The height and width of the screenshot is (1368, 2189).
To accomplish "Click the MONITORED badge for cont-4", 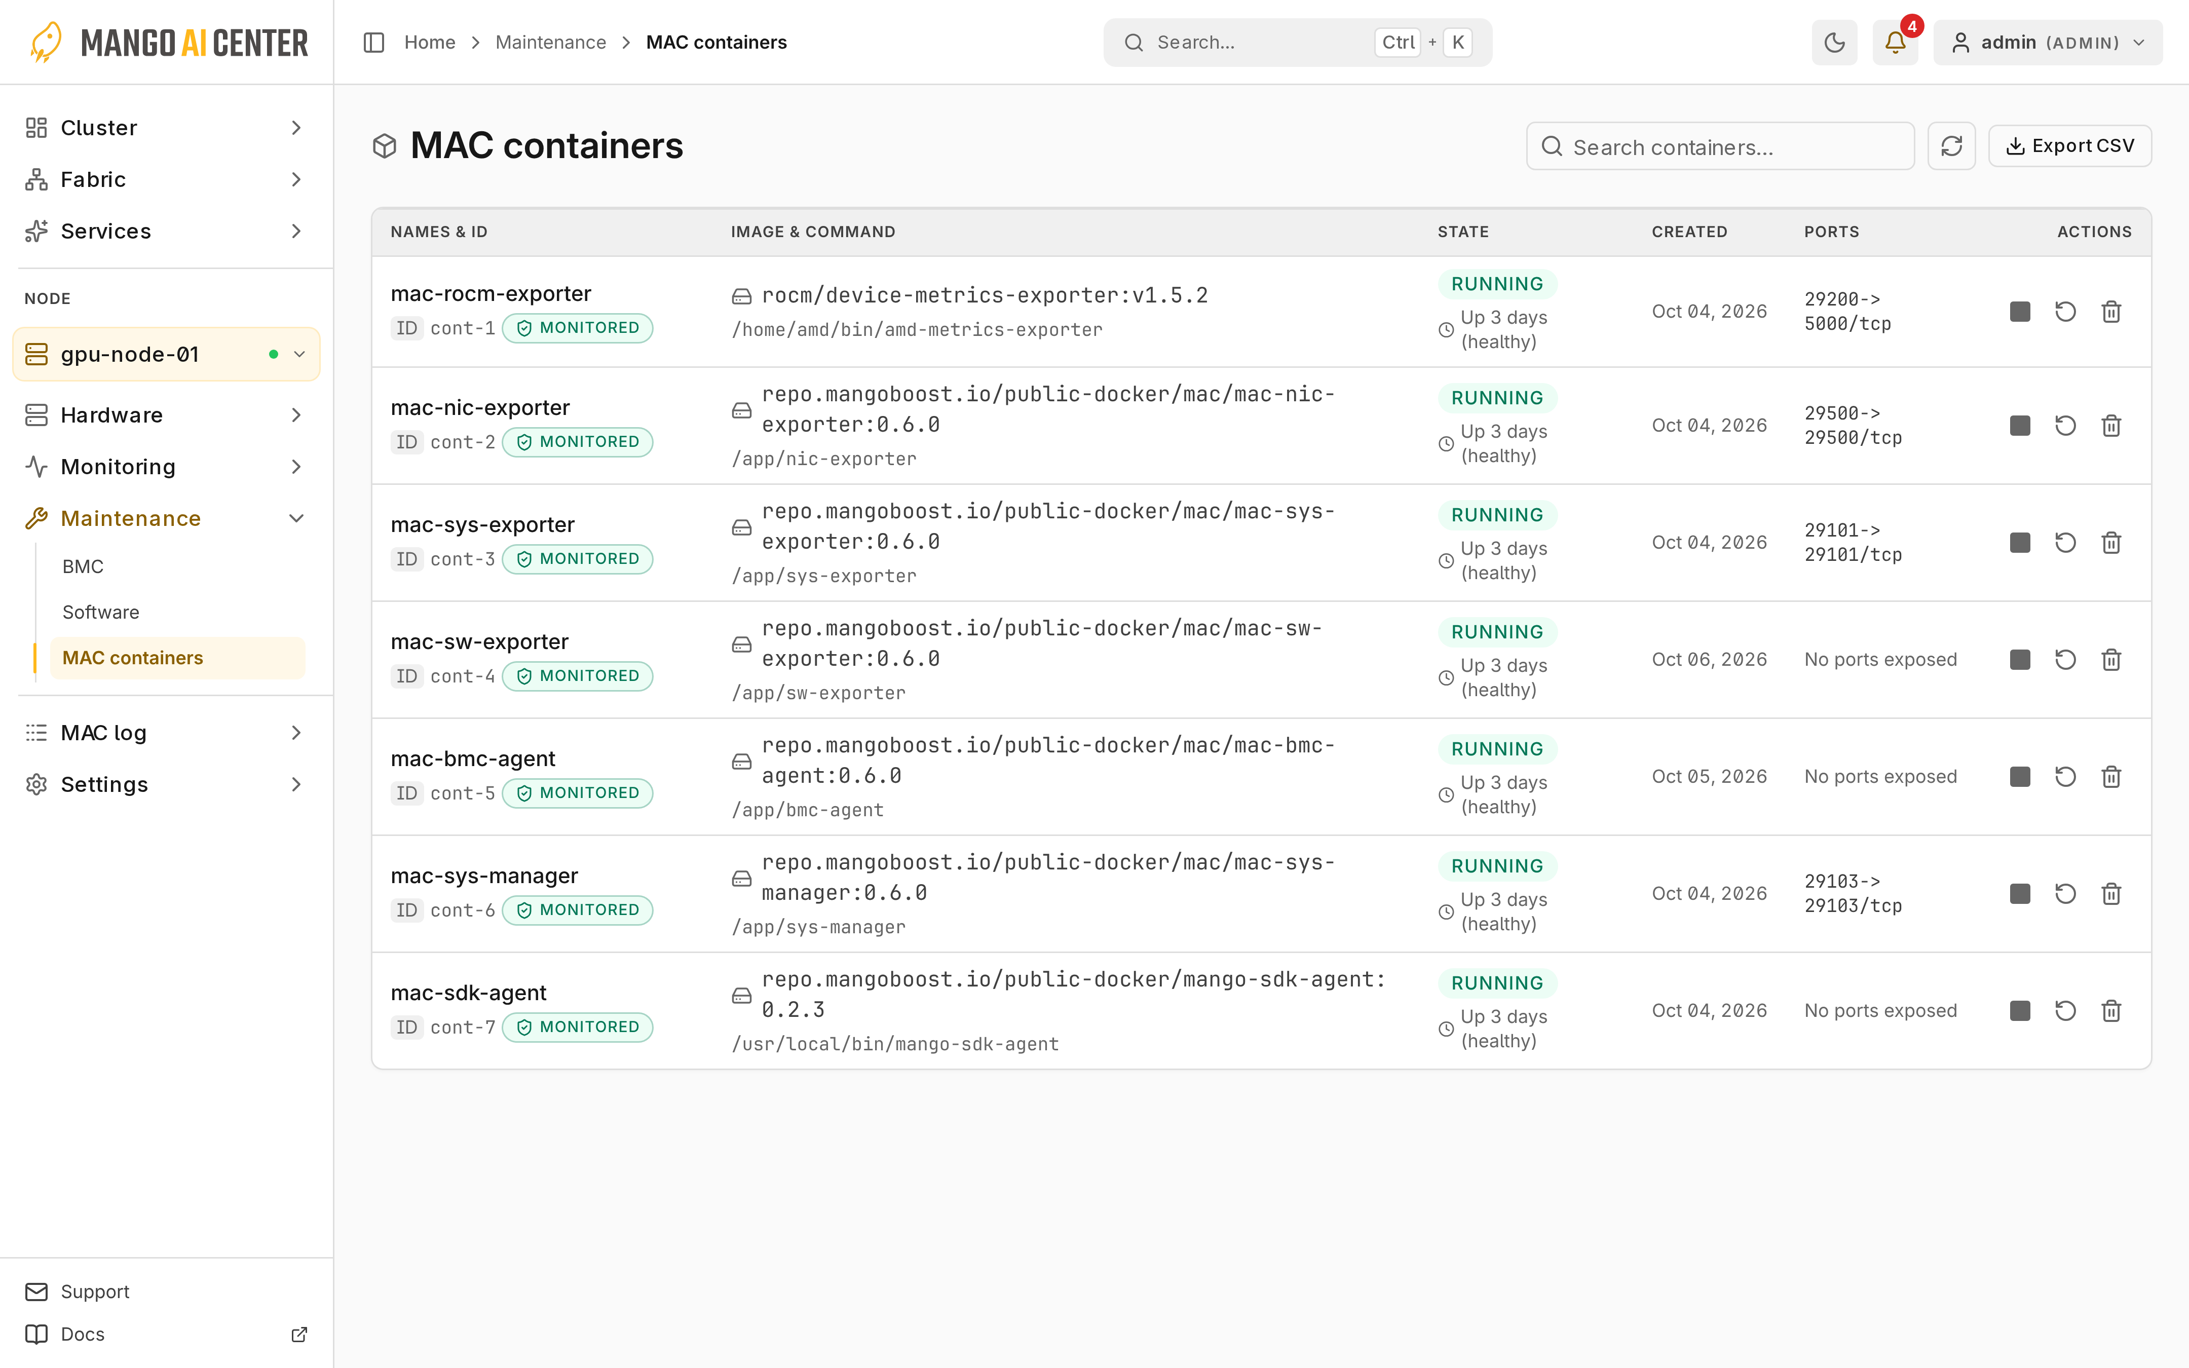I will click(577, 676).
